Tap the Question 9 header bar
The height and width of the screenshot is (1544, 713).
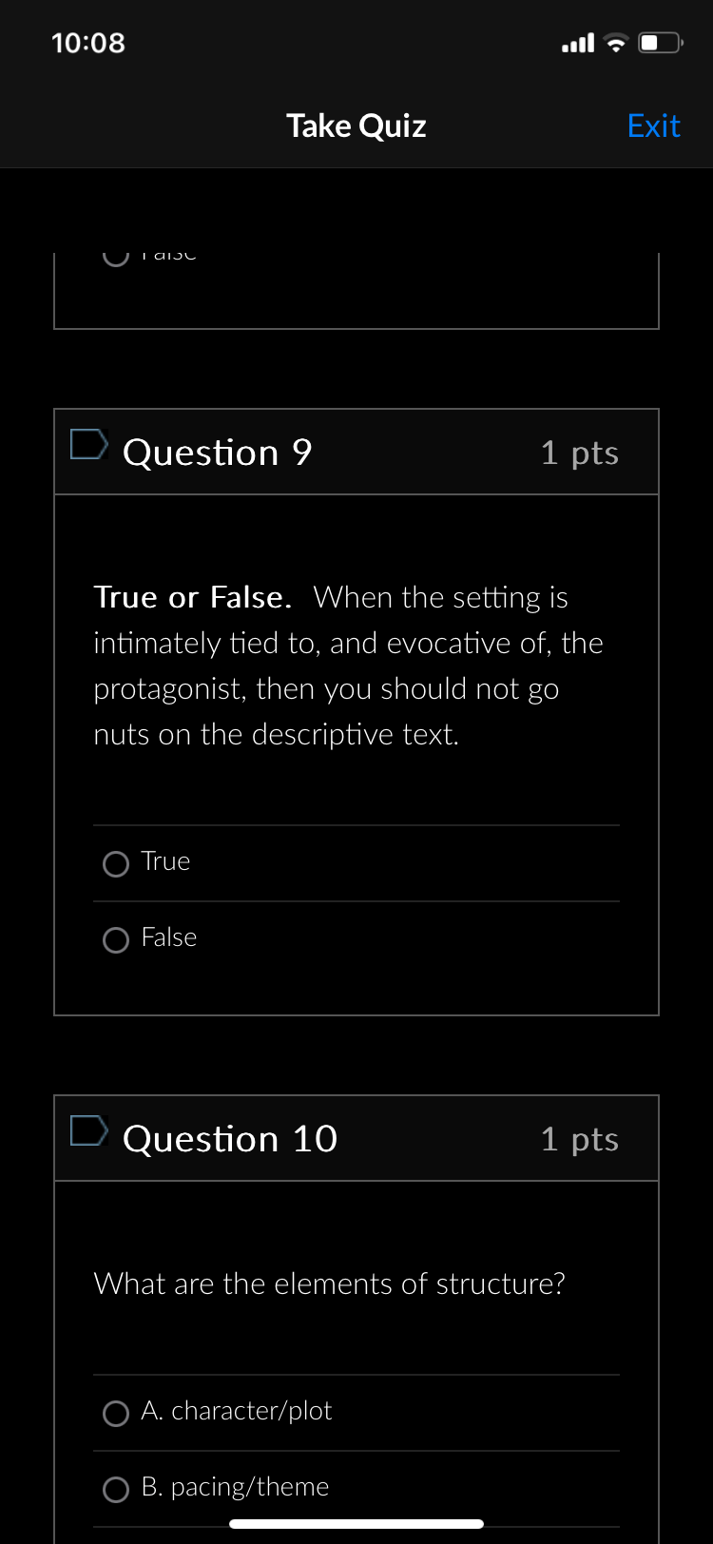tap(356, 452)
